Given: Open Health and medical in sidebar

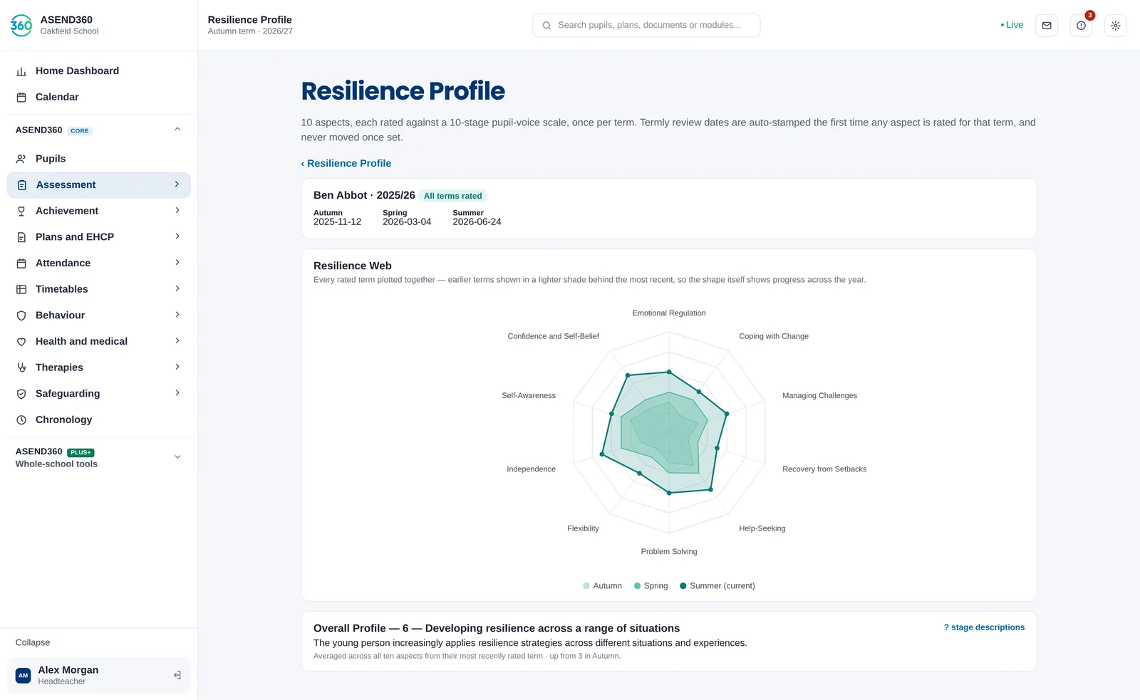Looking at the screenshot, I should [x=98, y=342].
